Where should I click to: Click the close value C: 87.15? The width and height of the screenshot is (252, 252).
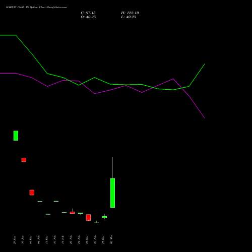click(88, 13)
